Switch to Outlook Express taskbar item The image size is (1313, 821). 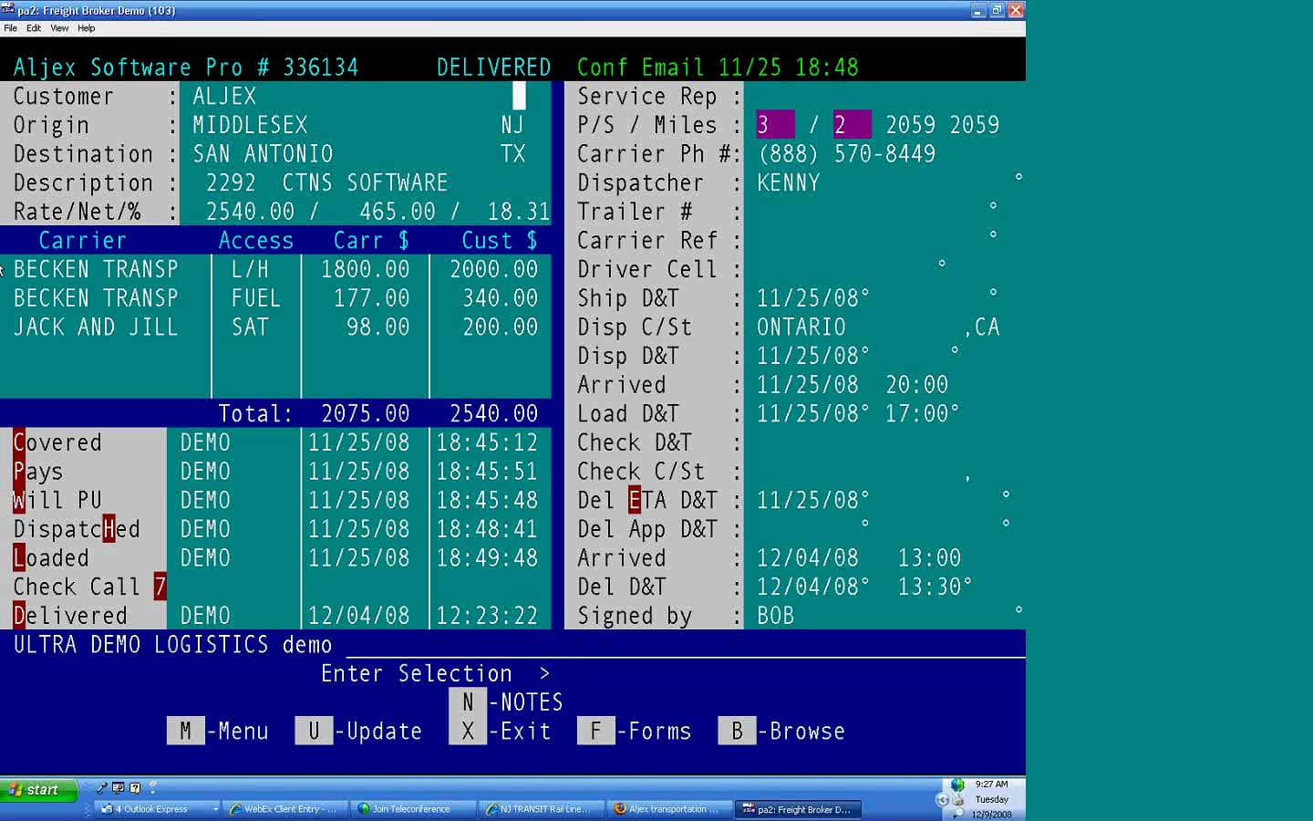[151, 809]
